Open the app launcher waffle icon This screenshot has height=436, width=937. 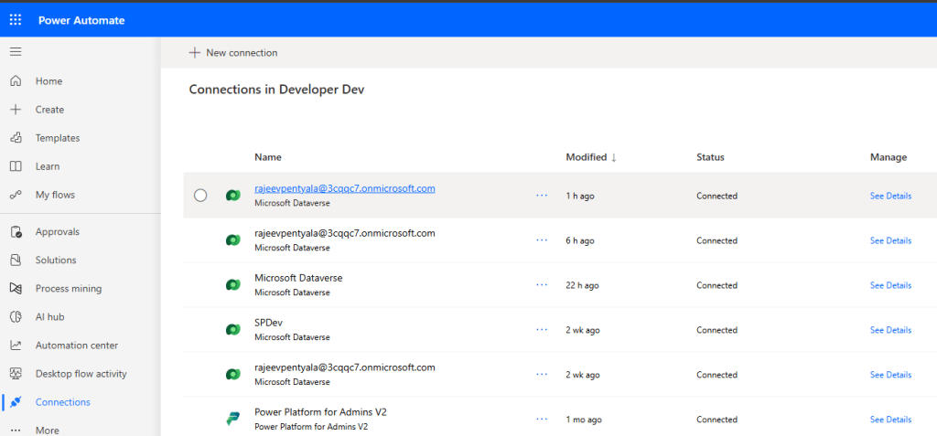[16, 20]
